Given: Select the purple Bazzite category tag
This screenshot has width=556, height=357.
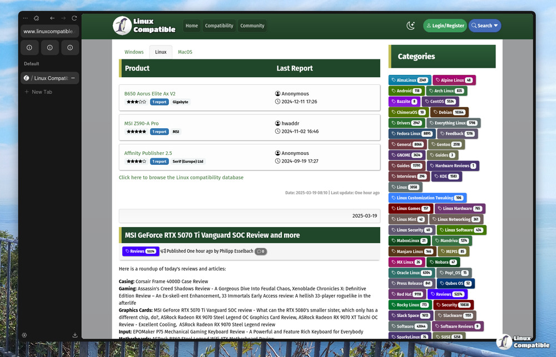Looking at the screenshot, I should click(404, 102).
